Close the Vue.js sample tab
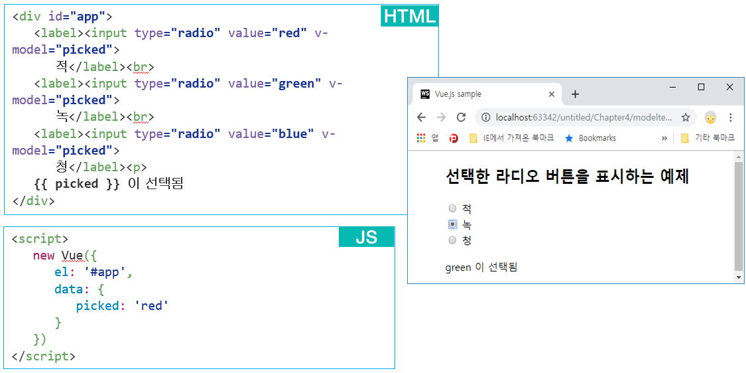The image size is (746, 373). pyautogui.click(x=552, y=94)
